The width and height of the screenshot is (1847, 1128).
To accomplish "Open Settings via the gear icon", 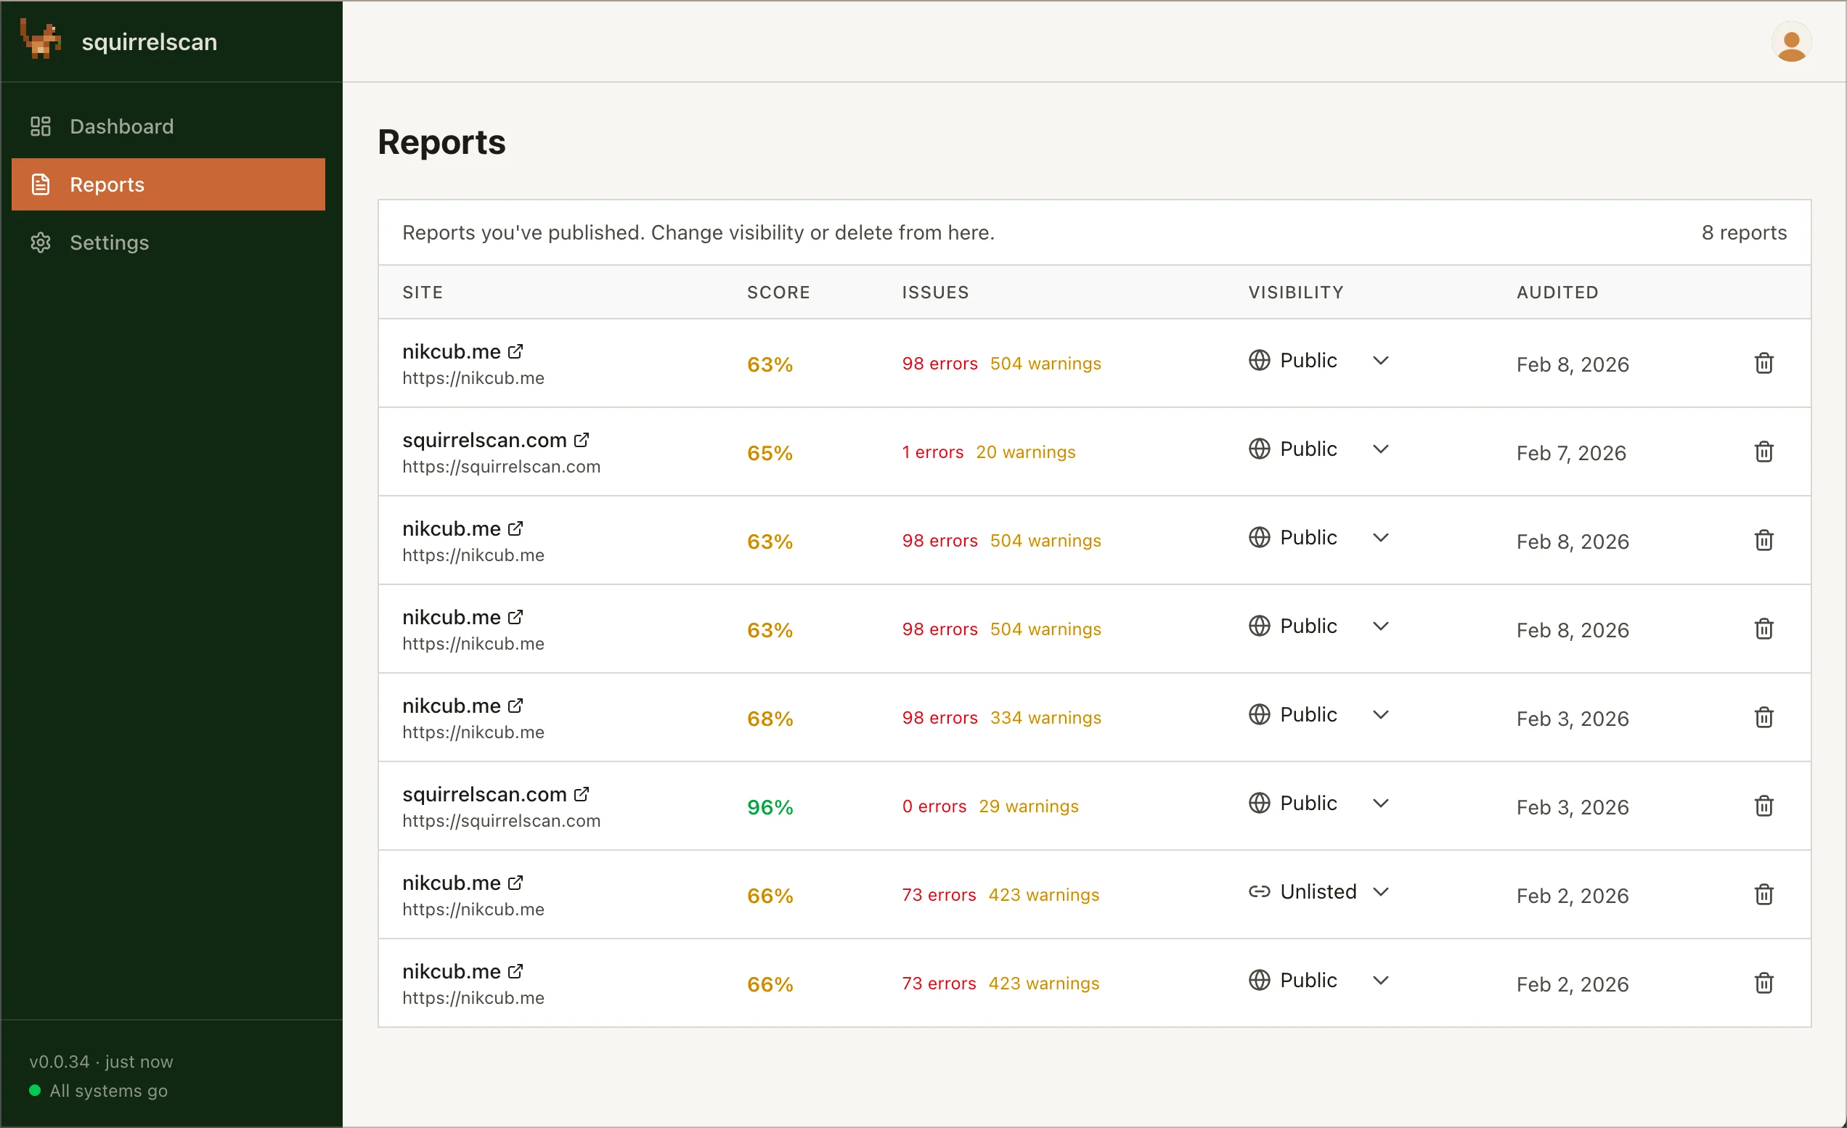I will coord(41,242).
